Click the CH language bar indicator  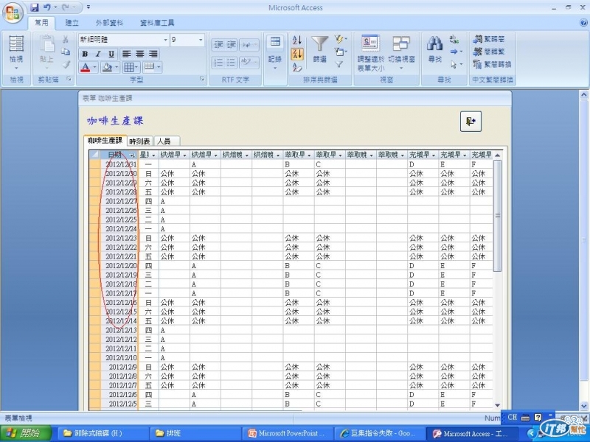click(x=512, y=417)
